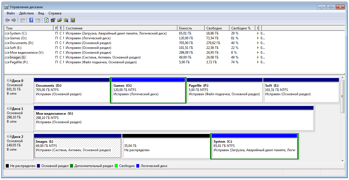The width and height of the screenshot is (349, 180).
Task: Open the Действие menu
Action: (x=26, y=13)
